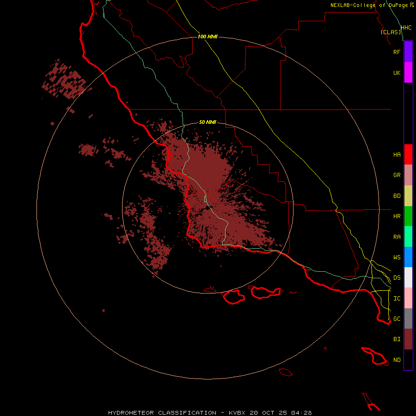Image resolution: width=416 pixels, height=416 pixels.
Task: Click the "HYDROMETEOR CLASSIFICATION" title text
Action: coord(162,413)
